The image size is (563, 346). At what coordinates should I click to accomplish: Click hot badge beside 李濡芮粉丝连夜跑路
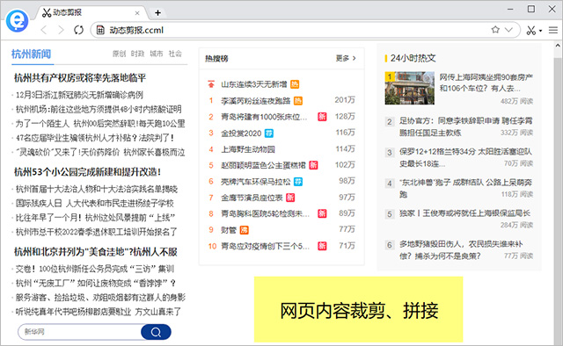[298, 101]
